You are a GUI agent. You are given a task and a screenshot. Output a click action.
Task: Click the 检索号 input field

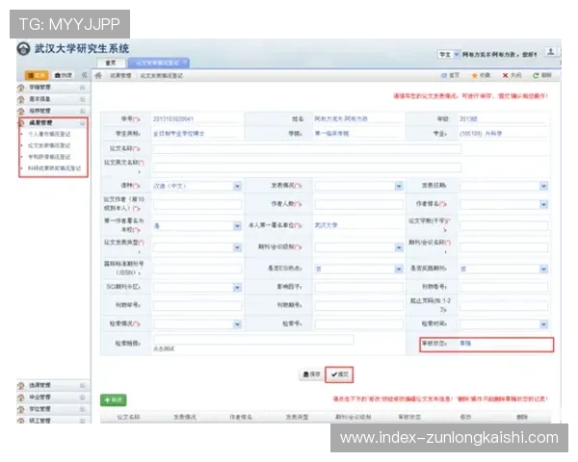pyautogui.click(x=358, y=324)
